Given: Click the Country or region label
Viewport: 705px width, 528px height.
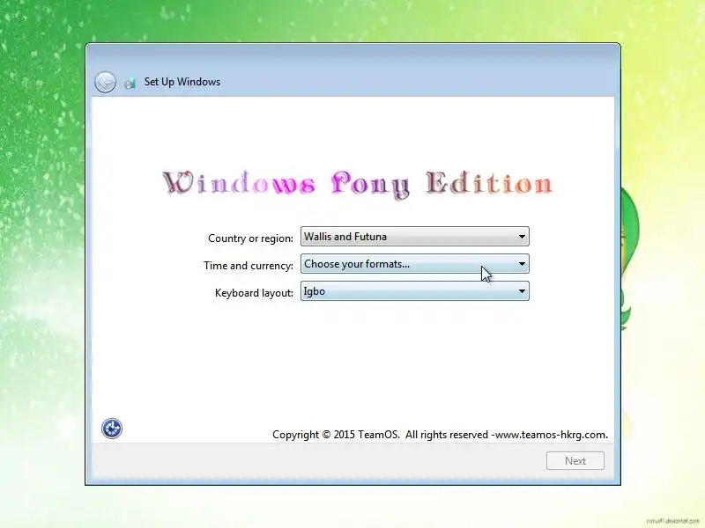Looking at the screenshot, I should 250,238.
